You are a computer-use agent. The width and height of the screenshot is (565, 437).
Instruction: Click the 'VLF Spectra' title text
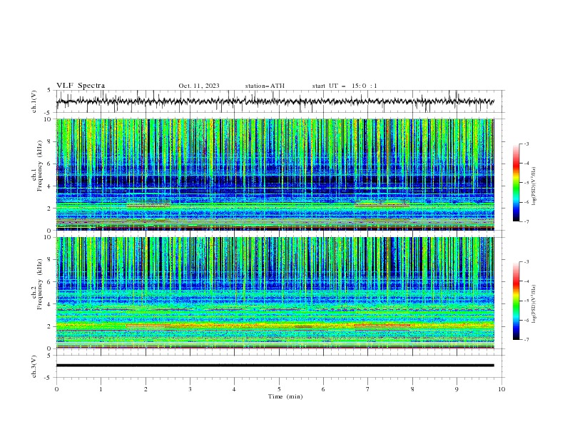click(81, 86)
